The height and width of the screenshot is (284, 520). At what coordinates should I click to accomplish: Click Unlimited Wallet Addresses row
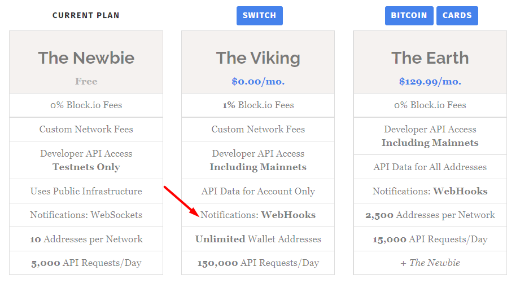pyautogui.click(x=258, y=239)
